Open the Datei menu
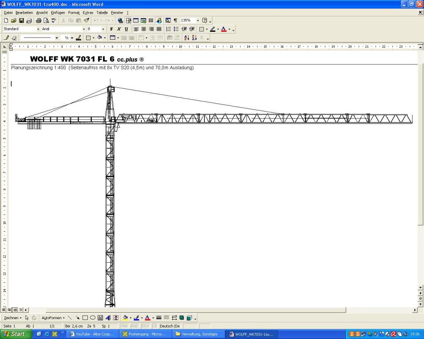The image size is (424, 339). [8, 13]
